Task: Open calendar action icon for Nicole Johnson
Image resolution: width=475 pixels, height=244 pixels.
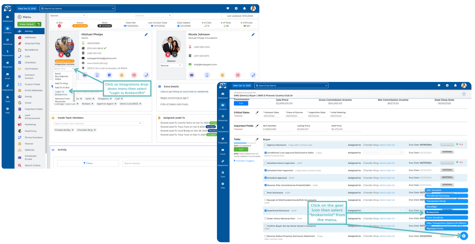Action: pos(222,75)
